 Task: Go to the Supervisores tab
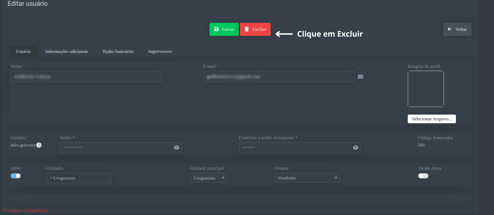[160, 51]
